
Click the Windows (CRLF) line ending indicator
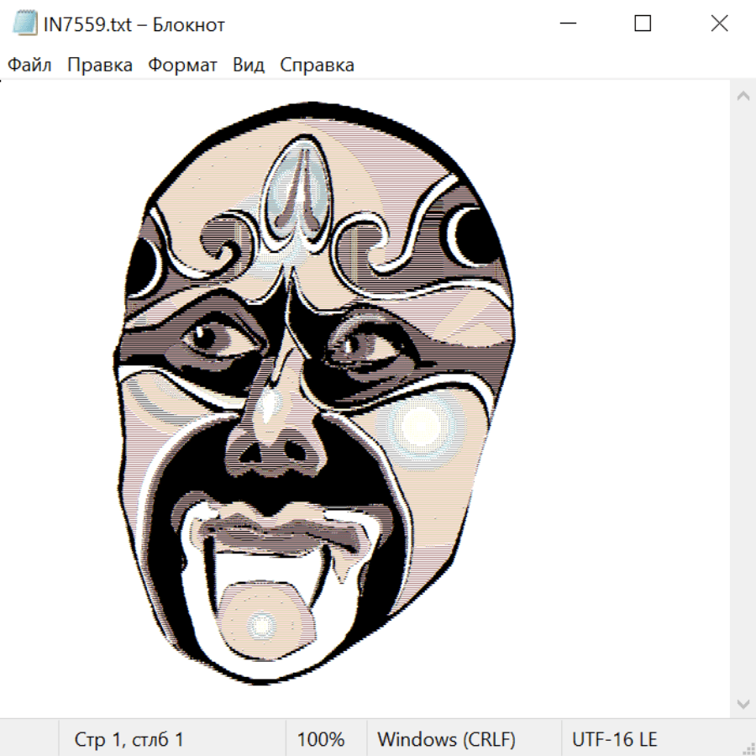[446, 740]
